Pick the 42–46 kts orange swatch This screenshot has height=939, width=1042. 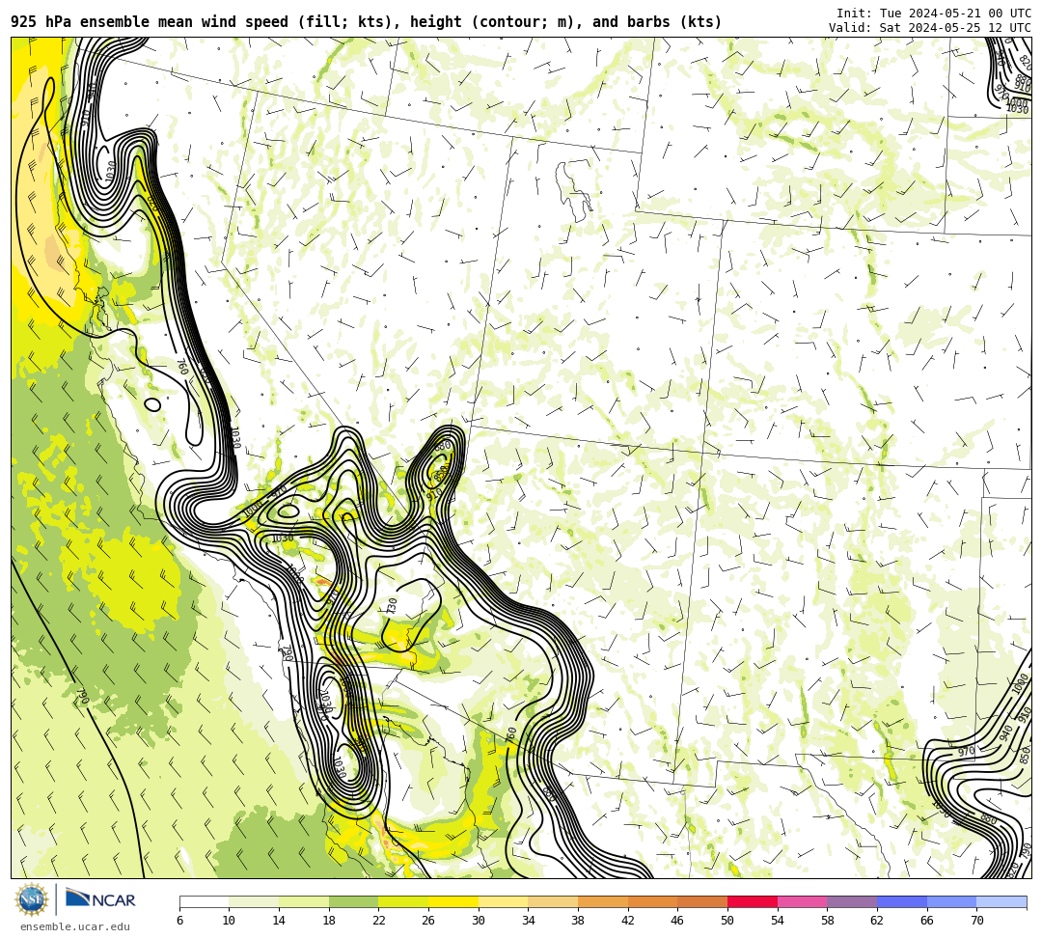point(652,901)
